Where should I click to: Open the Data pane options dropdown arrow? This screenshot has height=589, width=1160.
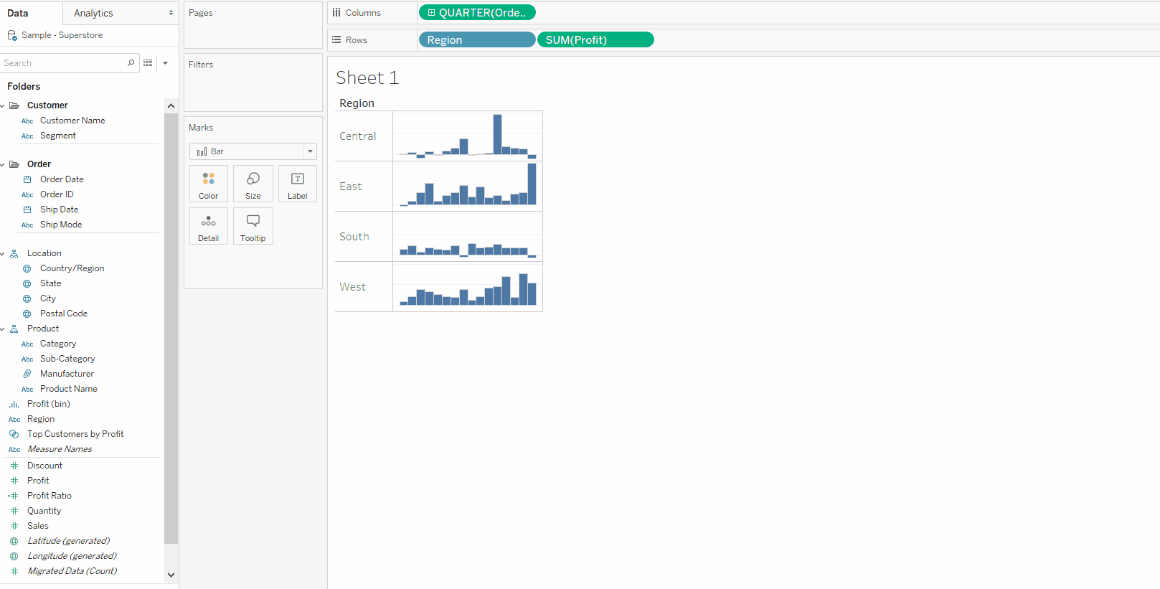[x=165, y=63]
